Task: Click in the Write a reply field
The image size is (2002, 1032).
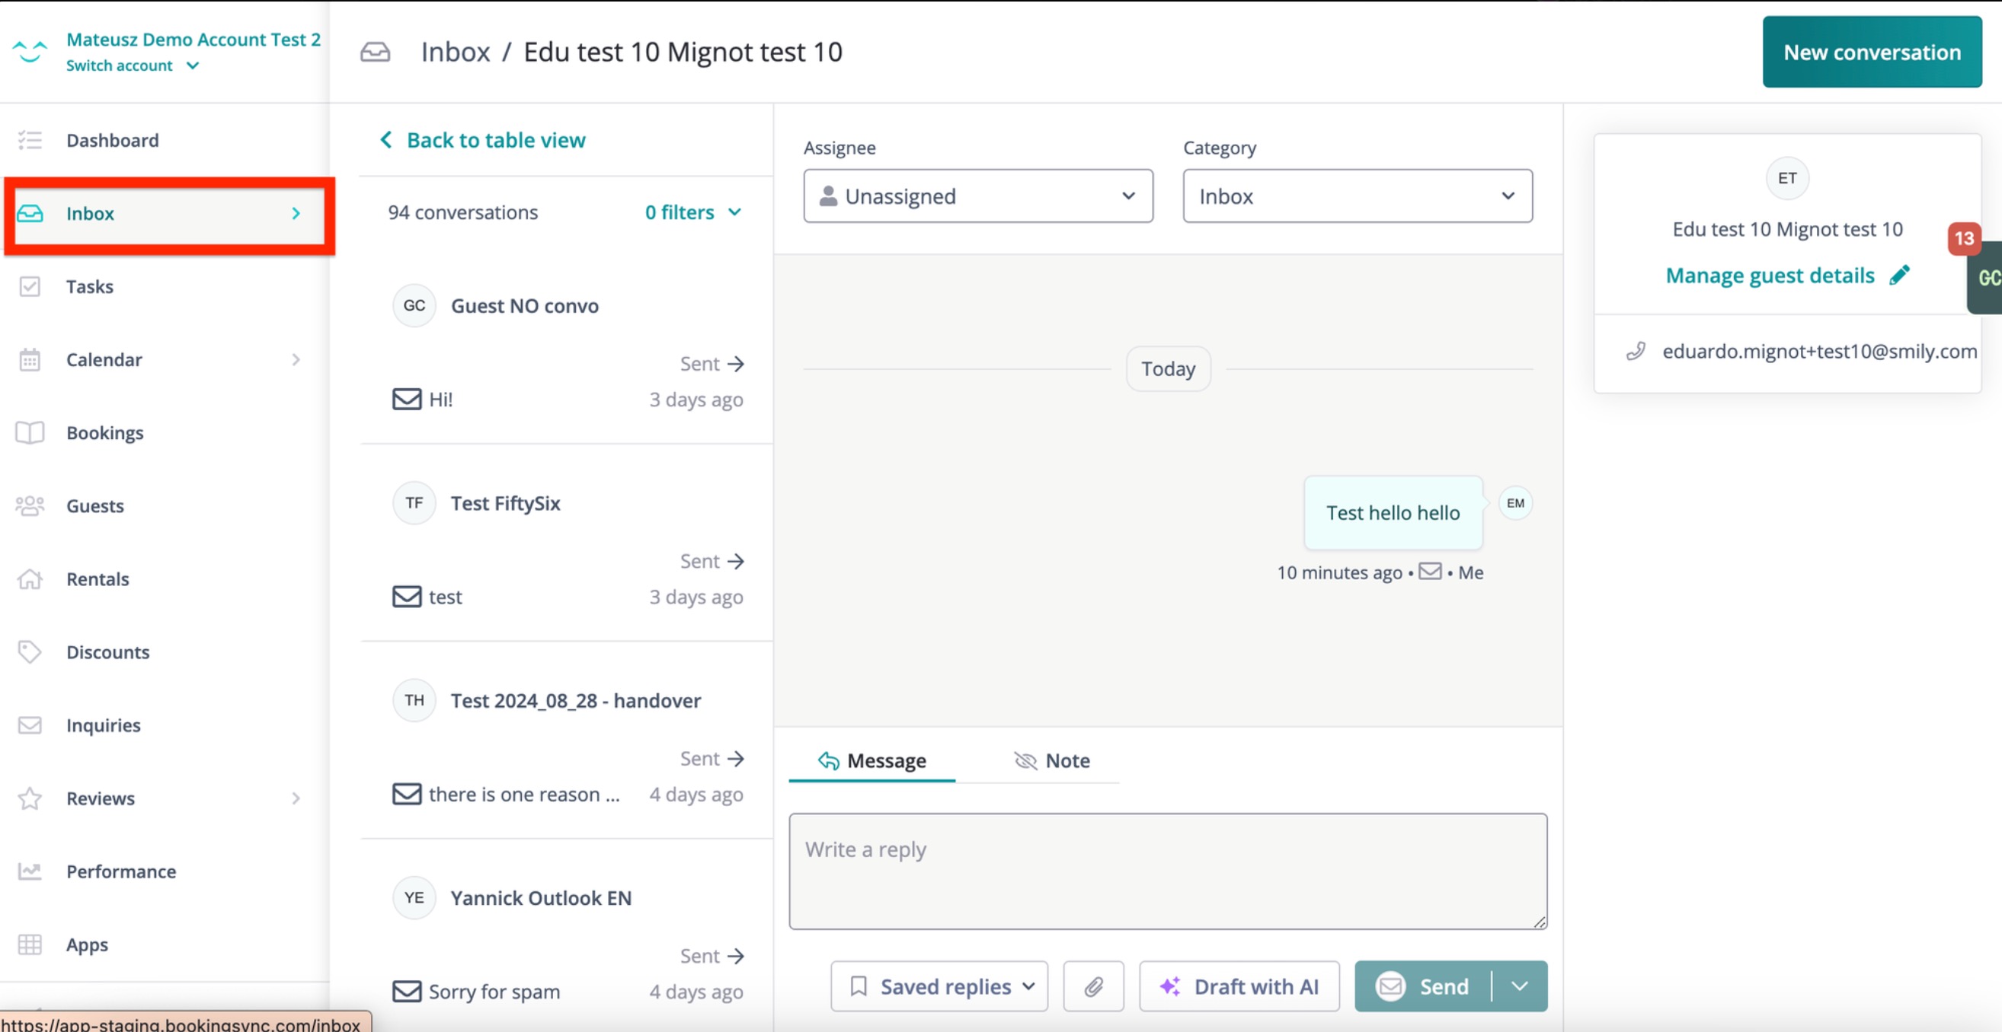Action: (1166, 870)
